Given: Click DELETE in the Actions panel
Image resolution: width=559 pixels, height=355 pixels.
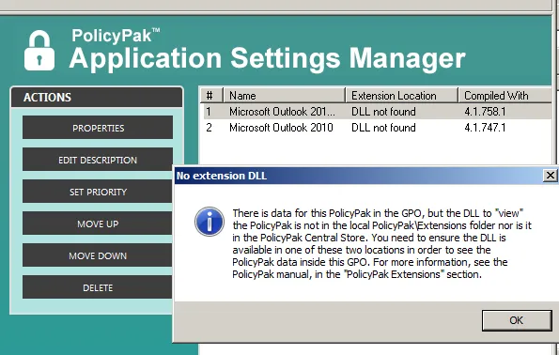Looking at the screenshot, I should [x=98, y=287].
